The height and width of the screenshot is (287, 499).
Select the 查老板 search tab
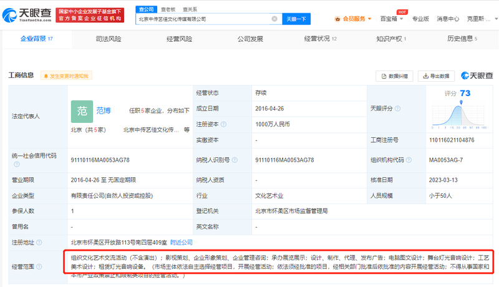coord(168,10)
